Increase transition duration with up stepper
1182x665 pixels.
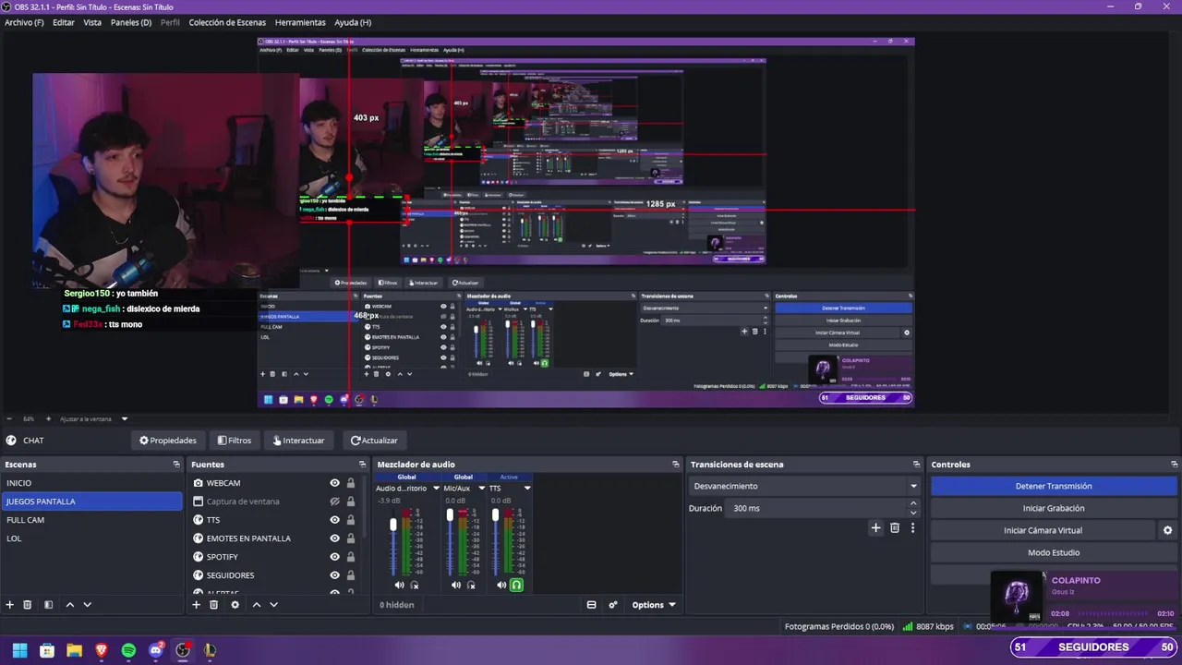[x=913, y=503]
